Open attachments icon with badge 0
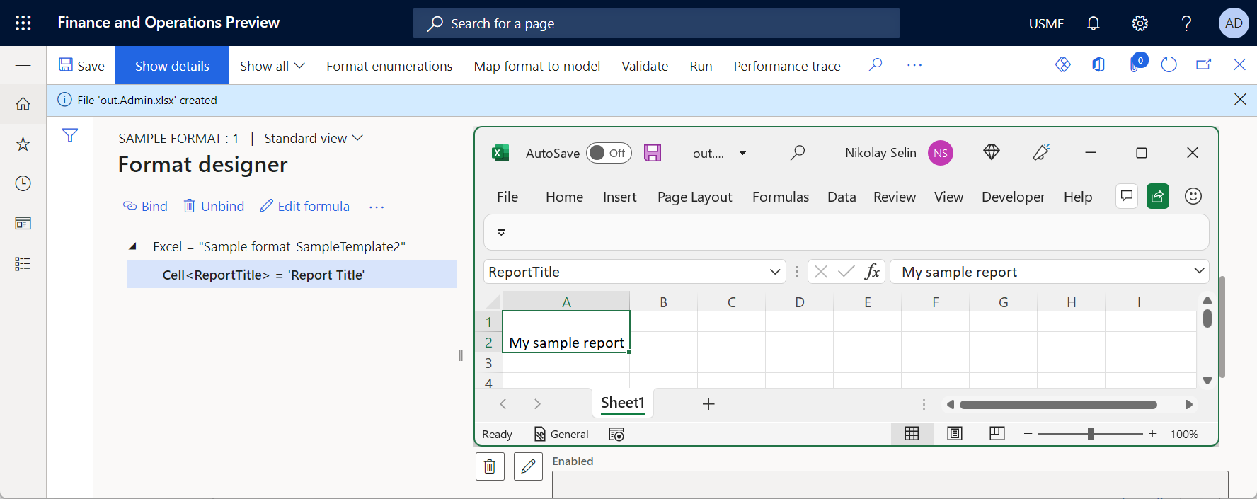Viewport: 1257px width, 499px height. 1137,64
